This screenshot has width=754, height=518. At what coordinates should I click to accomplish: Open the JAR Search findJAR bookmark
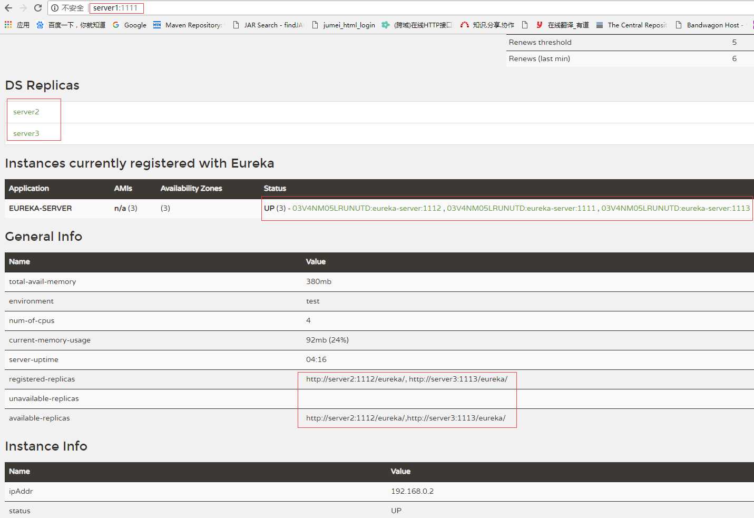tap(268, 25)
